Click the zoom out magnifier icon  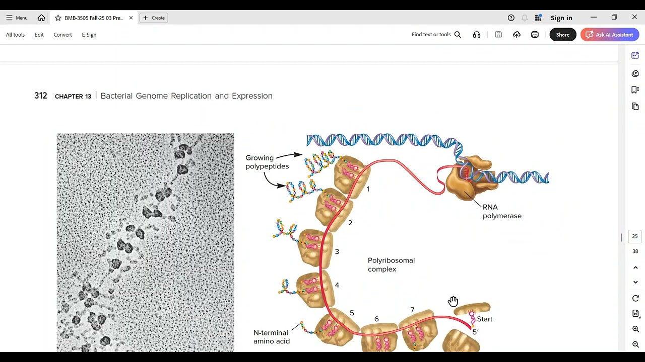coord(635,345)
